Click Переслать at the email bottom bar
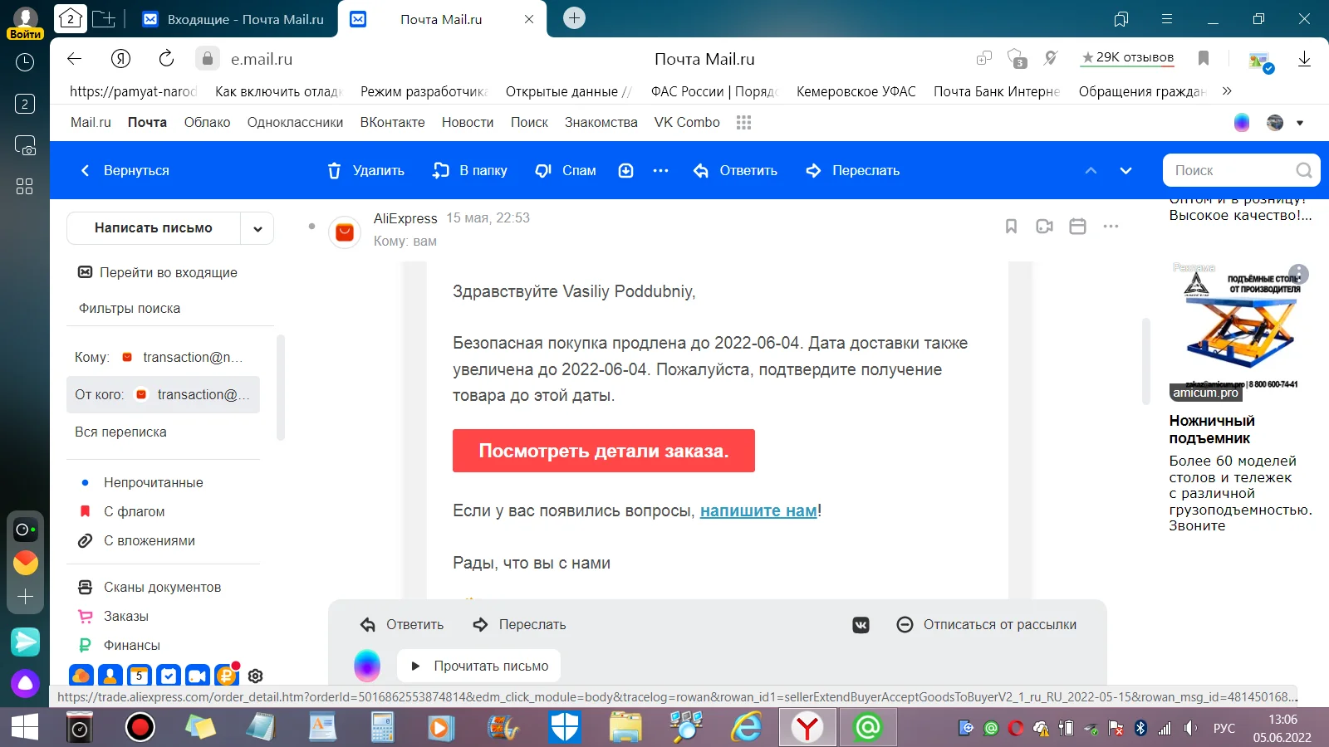The width and height of the screenshot is (1329, 747). click(x=519, y=624)
